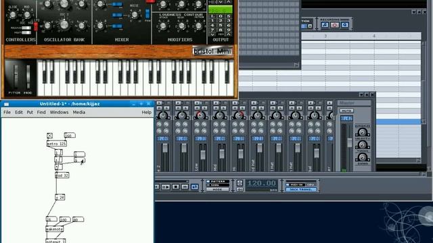This screenshot has height=243, width=433.
Task: Select the 120.00 BPM display
Action: [x=262, y=183]
